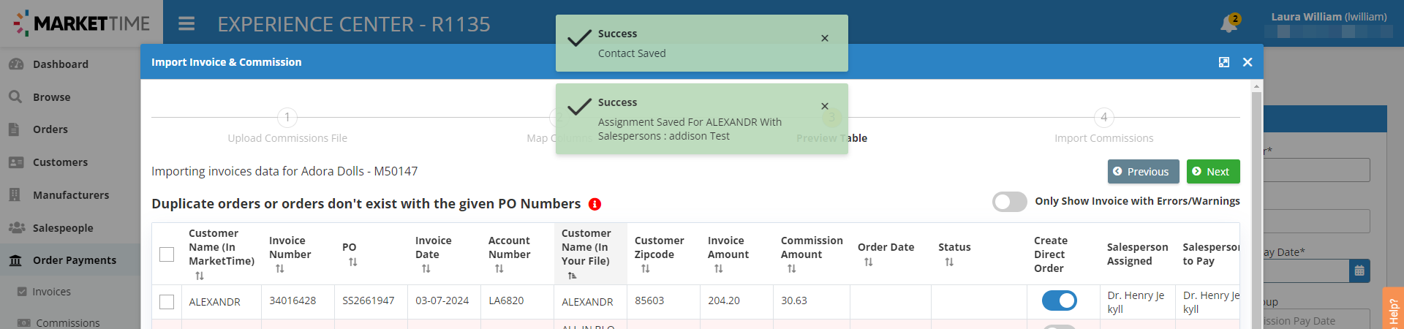Image resolution: width=1404 pixels, height=329 pixels.
Task: Disable Create Direct Order for ALEXANDR
Action: coord(1059,300)
